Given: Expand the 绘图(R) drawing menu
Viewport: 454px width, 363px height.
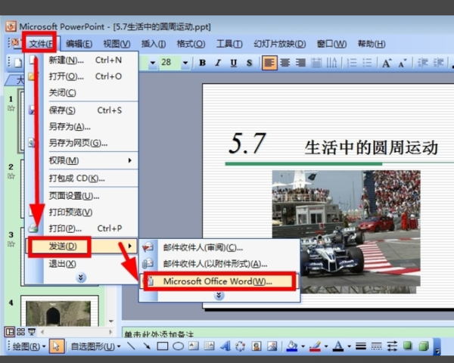Looking at the screenshot, I should [x=29, y=346].
